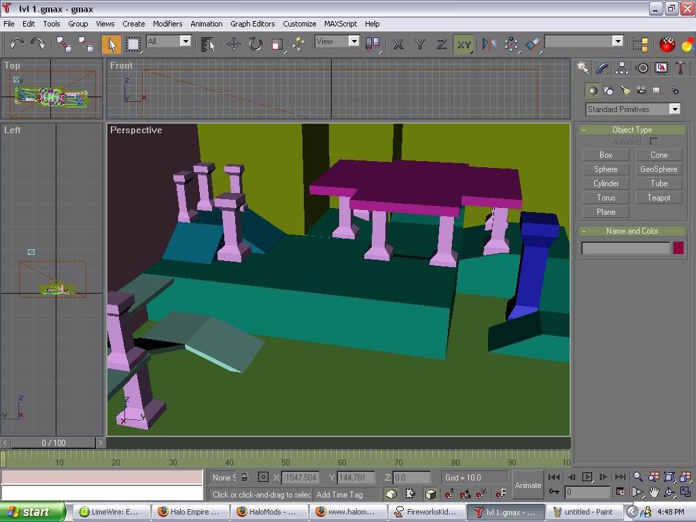
Task: Click the Cylinder button
Action: [606, 184]
